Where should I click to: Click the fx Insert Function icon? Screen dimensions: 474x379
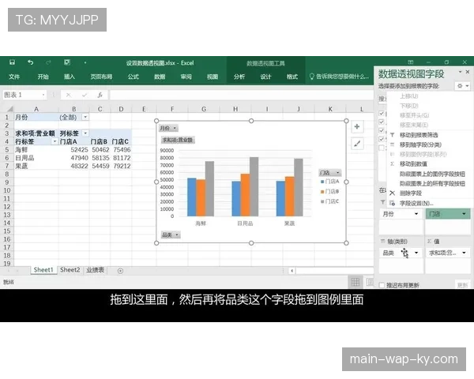(100, 96)
